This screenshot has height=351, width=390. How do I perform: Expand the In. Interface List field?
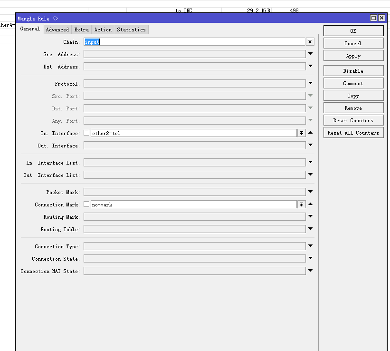coord(310,162)
